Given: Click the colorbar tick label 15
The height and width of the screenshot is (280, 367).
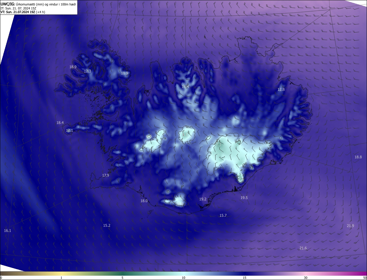Looking at the screenshot, I should pos(245,278).
